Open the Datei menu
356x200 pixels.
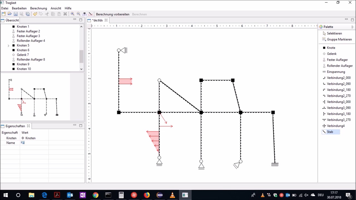(x=5, y=8)
